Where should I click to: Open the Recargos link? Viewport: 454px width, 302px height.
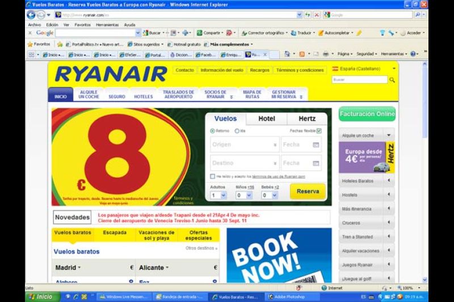(260, 70)
